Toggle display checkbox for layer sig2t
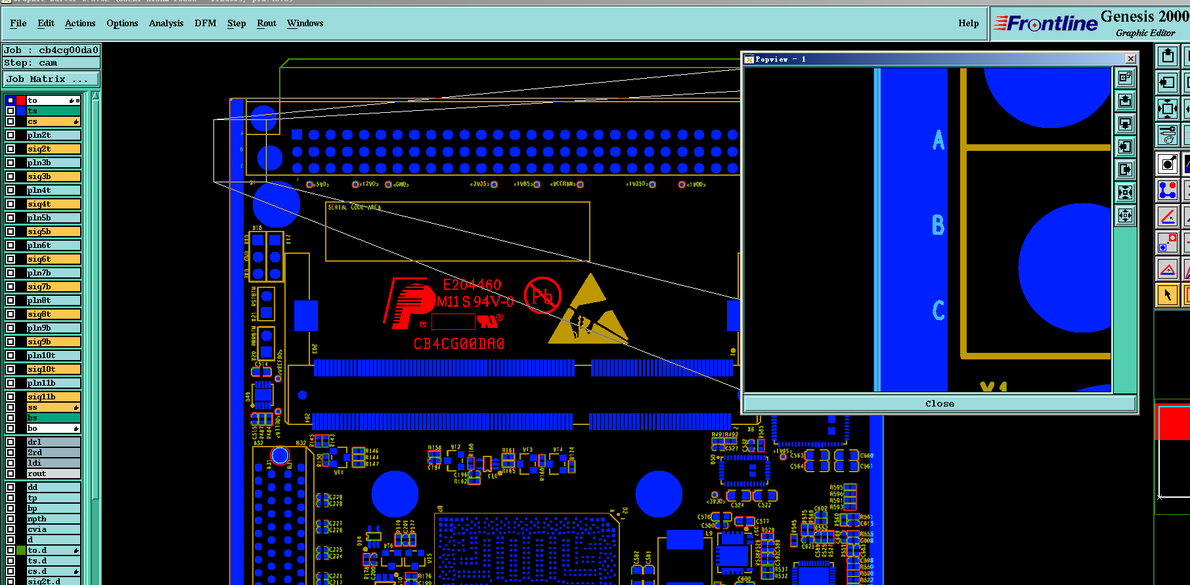The width and height of the screenshot is (1190, 585). 11,149
